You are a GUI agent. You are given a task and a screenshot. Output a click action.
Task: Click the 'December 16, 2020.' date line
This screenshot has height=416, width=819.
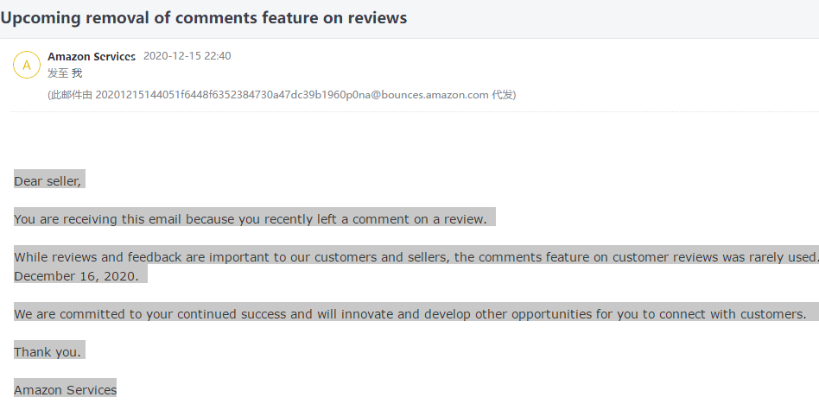coord(76,276)
